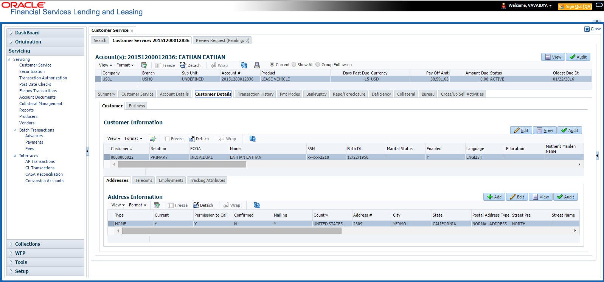
Task: Click the export icon in Address Information toolbar
Action: tap(157, 205)
